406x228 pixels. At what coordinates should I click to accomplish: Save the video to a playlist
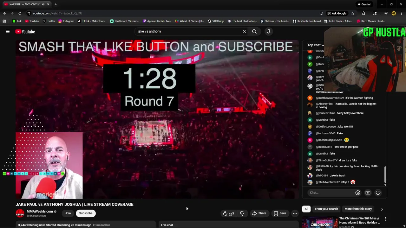click(280, 213)
